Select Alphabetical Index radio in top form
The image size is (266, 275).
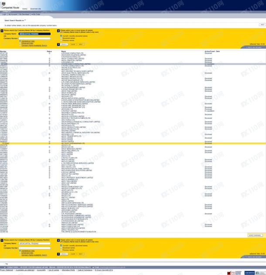(x=20, y=41)
